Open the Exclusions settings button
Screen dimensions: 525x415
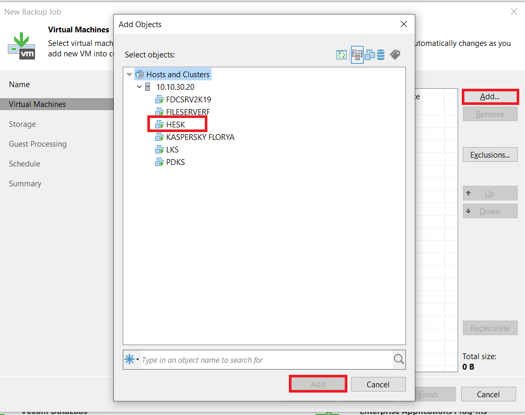[x=489, y=155]
